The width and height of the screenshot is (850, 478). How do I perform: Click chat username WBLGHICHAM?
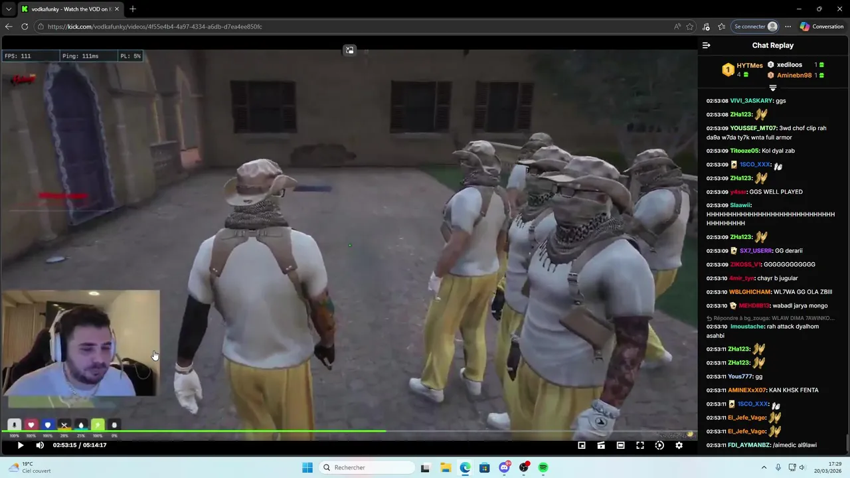pyautogui.click(x=750, y=292)
